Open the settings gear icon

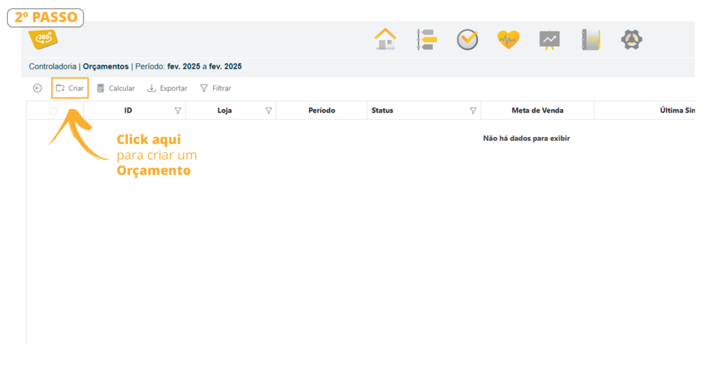tap(631, 40)
